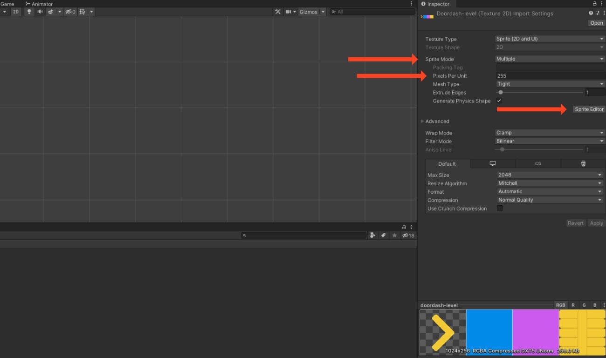Click the favorites star icon
The width and height of the screenshot is (606, 358).
pyautogui.click(x=394, y=236)
